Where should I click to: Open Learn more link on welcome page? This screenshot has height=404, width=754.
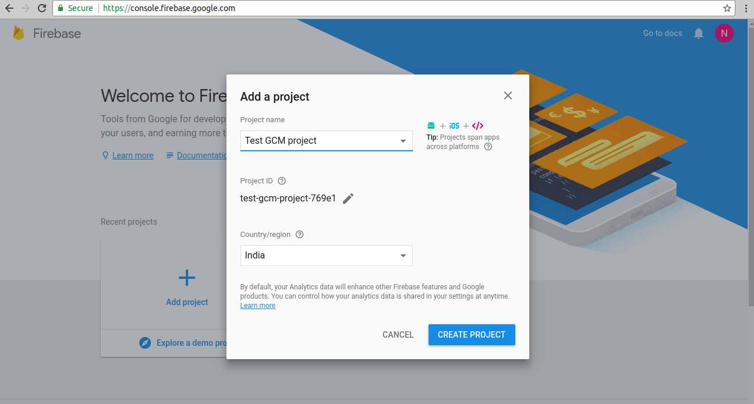133,155
